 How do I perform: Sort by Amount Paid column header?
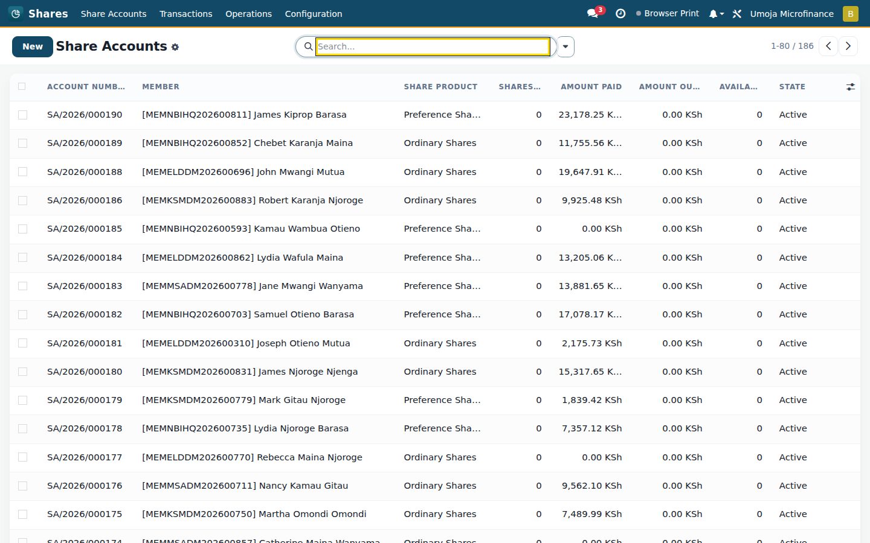pos(591,87)
